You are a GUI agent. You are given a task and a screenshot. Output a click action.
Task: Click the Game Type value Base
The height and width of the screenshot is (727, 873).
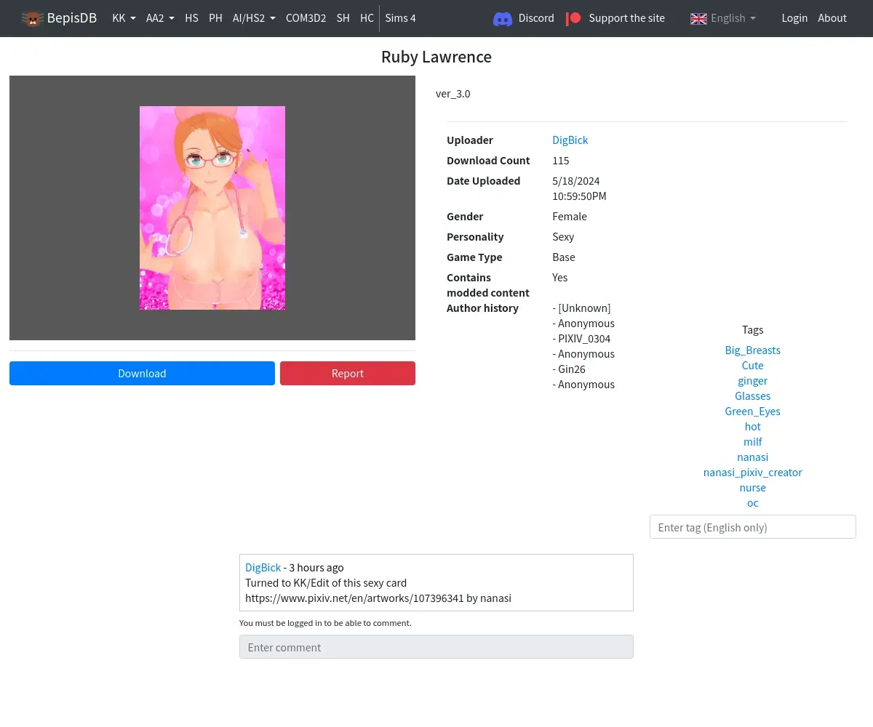click(564, 257)
